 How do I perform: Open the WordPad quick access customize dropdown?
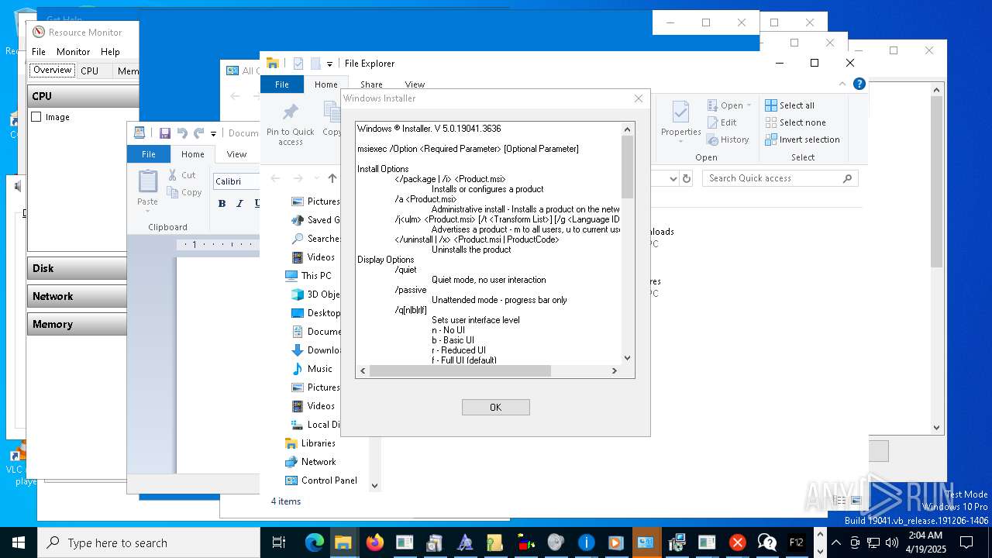(213, 133)
